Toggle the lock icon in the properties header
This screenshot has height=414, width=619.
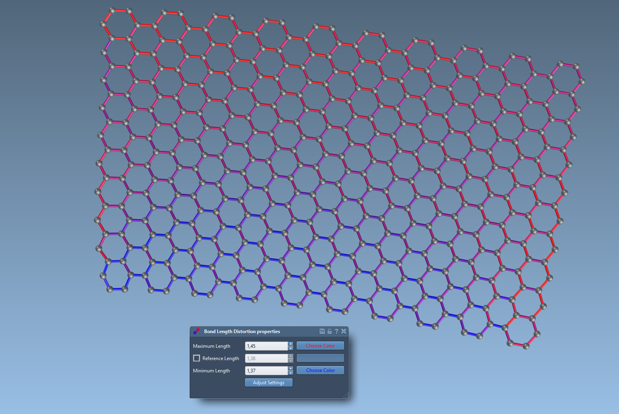click(x=329, y=331)
